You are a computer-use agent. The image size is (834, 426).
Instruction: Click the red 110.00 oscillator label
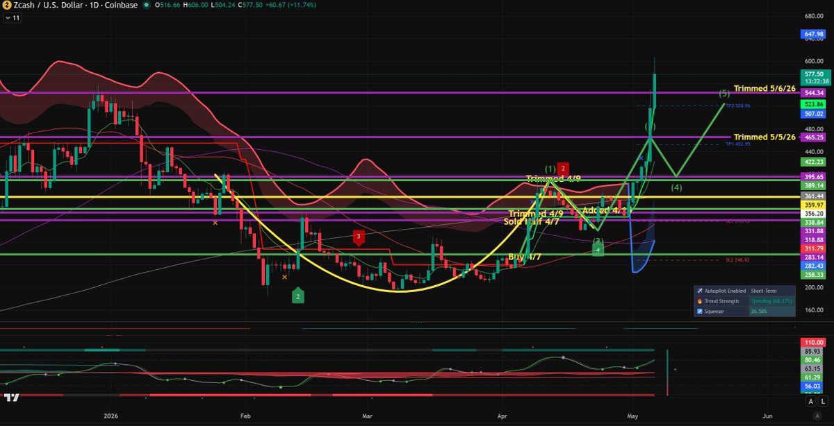pos(814,343)
